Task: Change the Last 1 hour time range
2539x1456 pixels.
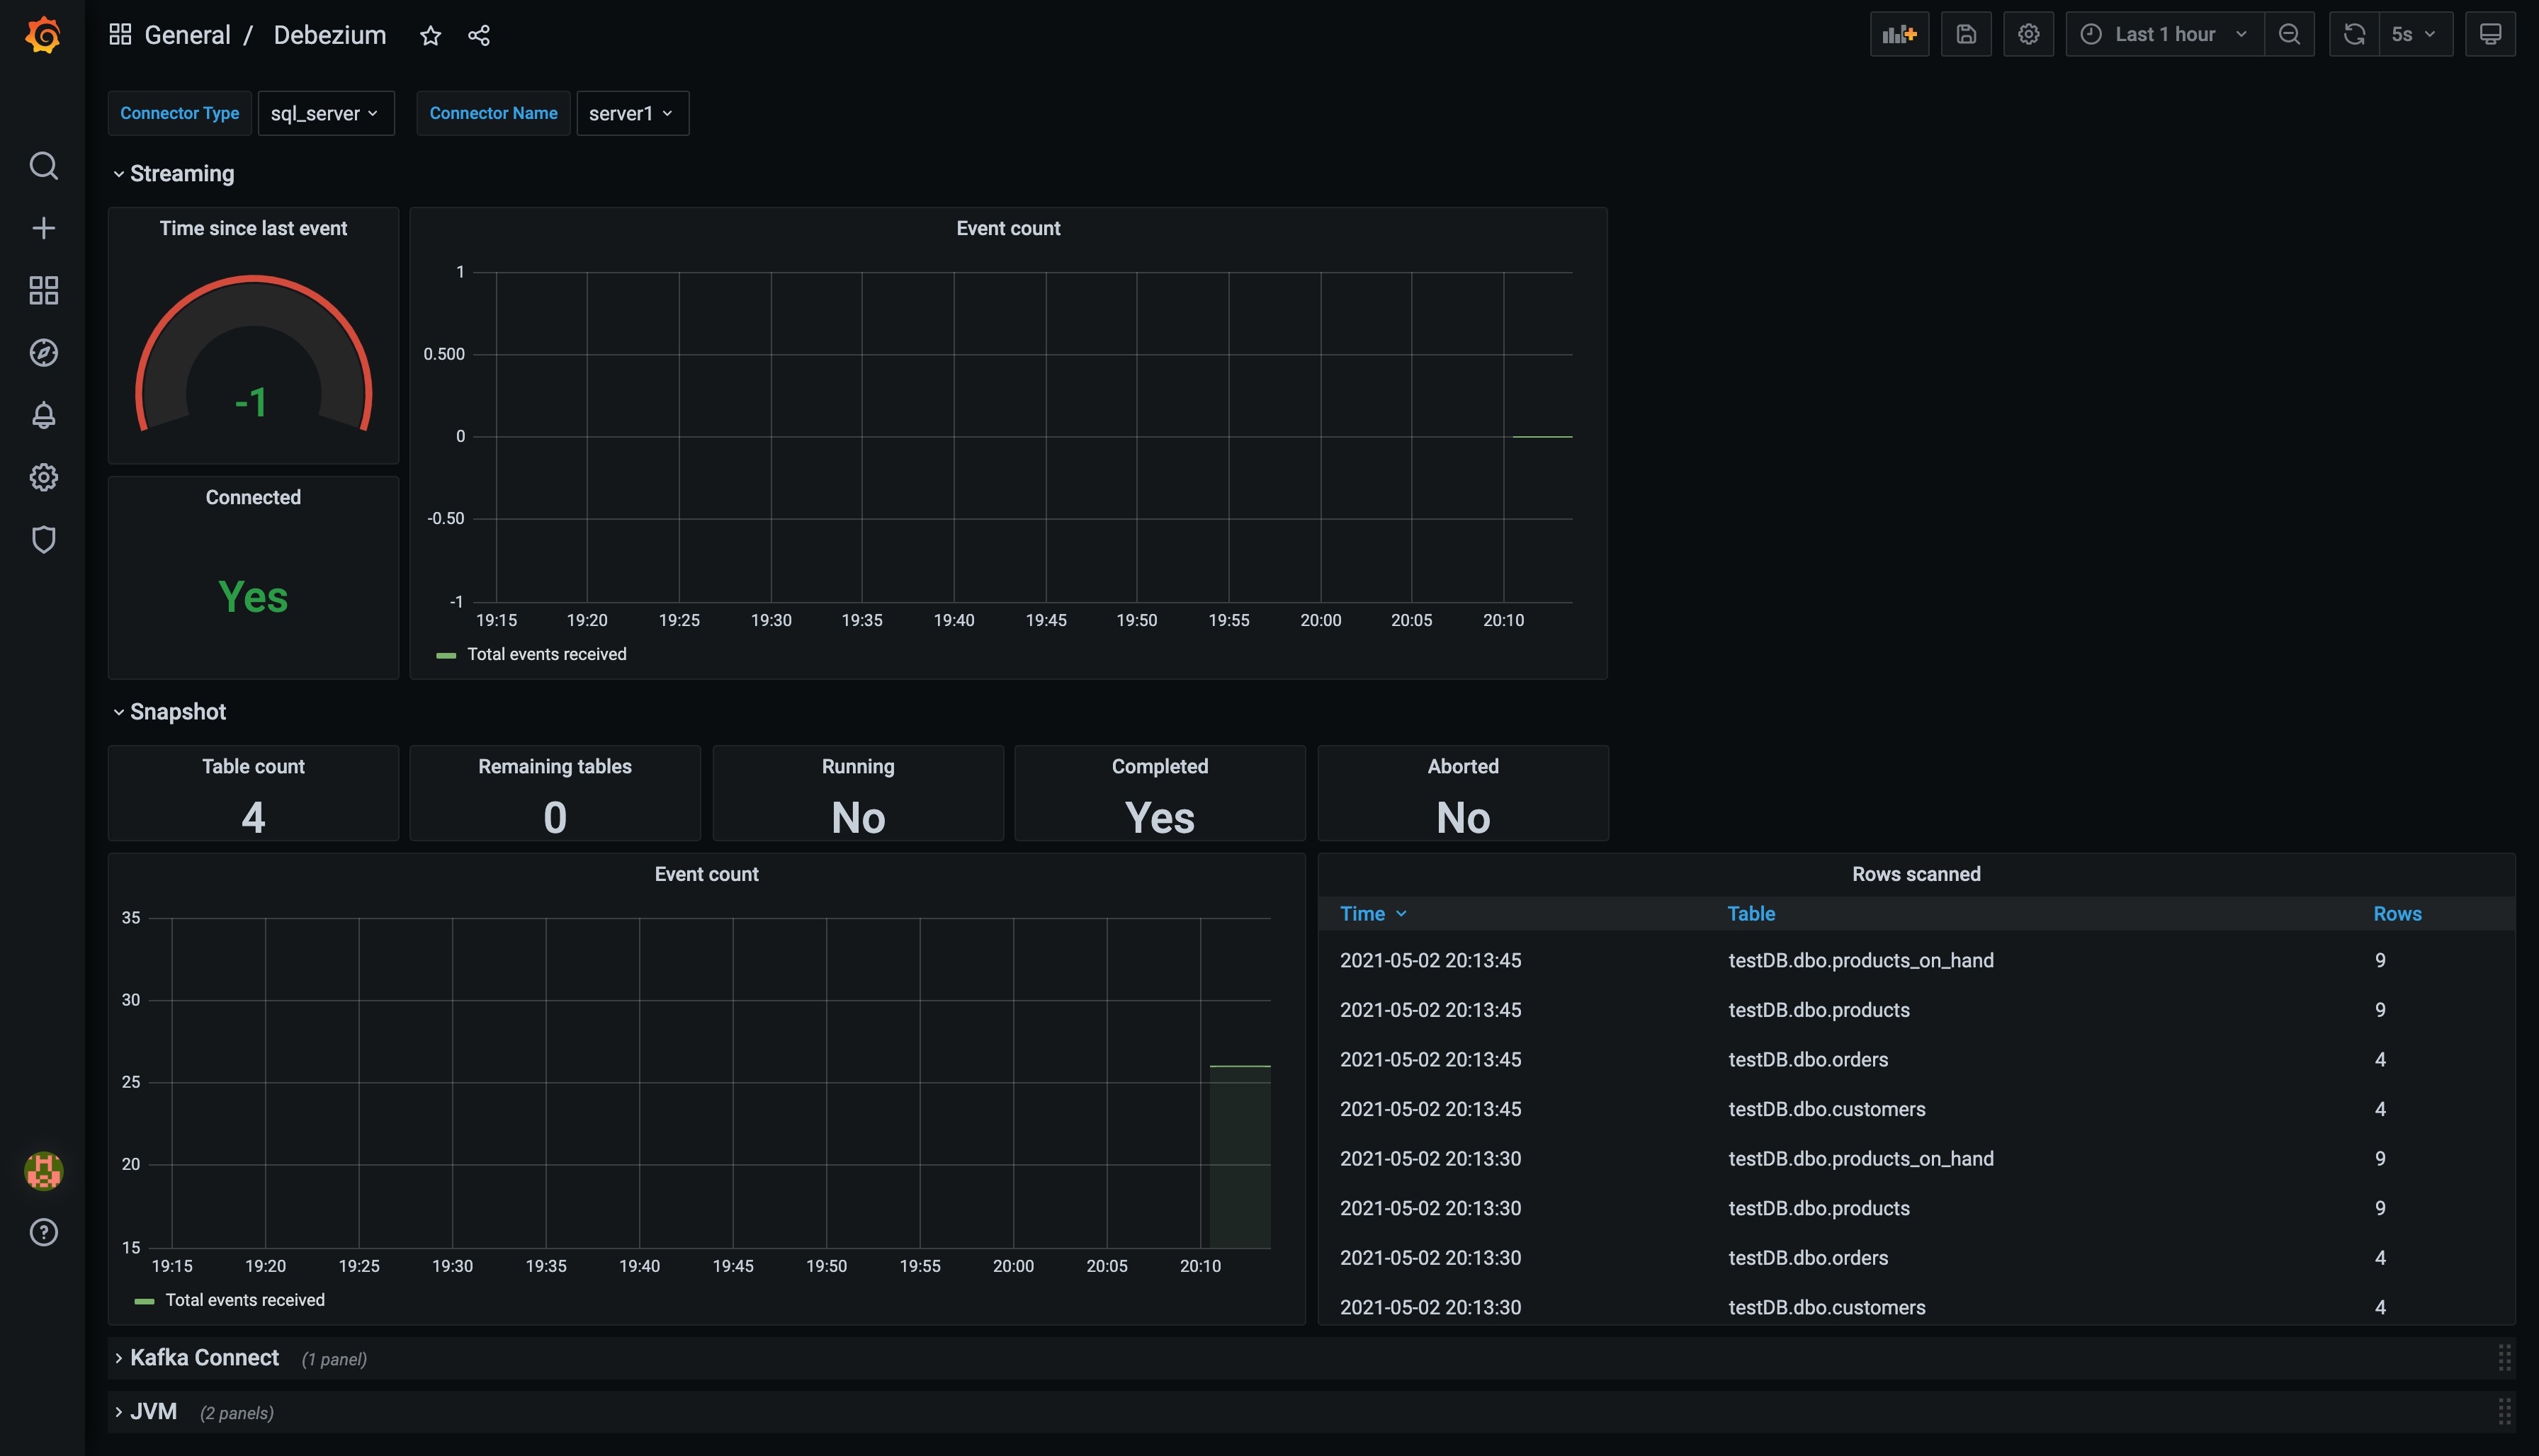Action: (x=2162, y=33)
